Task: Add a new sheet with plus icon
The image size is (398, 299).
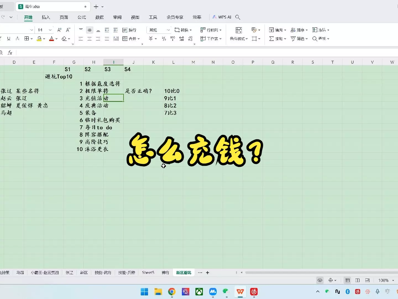Action: point(208,273)
